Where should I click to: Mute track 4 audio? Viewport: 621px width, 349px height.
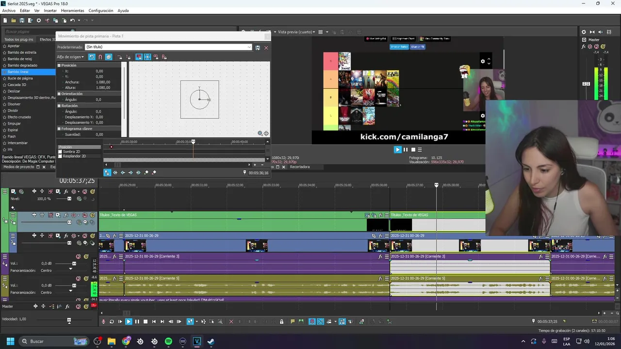tap(79, 256)
